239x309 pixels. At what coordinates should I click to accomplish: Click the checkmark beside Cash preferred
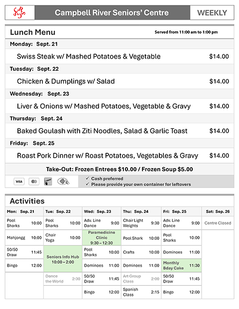[87, 178]
